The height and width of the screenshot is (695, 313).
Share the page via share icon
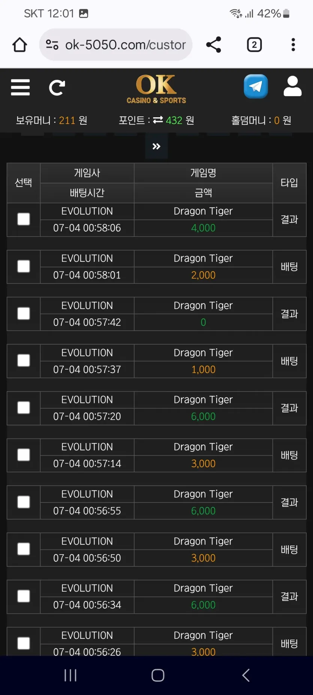pos(214,45)
